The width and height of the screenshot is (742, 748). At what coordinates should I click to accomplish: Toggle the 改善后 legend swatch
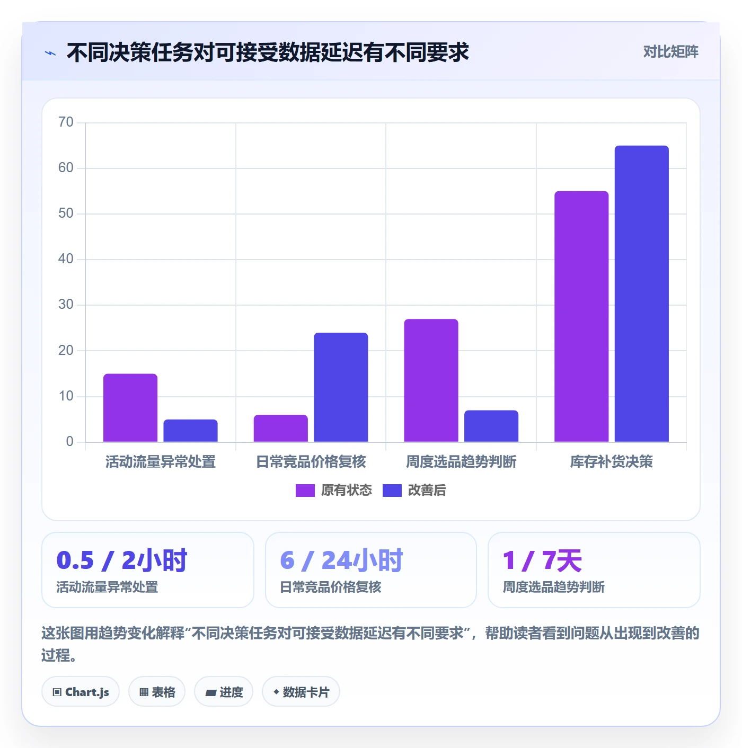pos(392,491)
